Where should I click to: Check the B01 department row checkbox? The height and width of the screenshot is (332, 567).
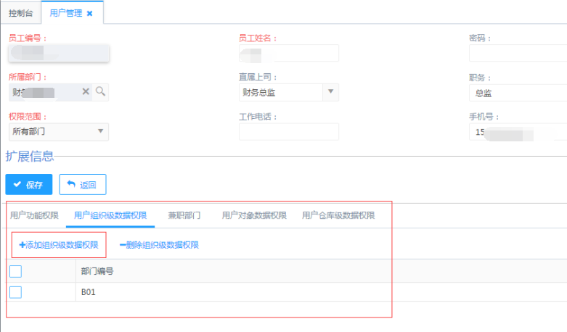tap(16, 292)
